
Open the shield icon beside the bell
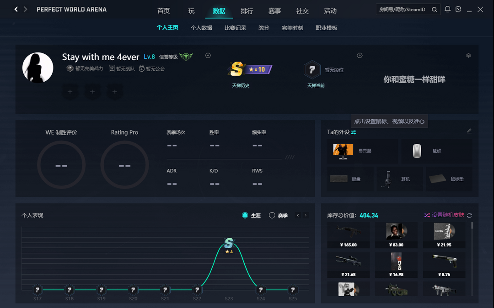(458, 9)
